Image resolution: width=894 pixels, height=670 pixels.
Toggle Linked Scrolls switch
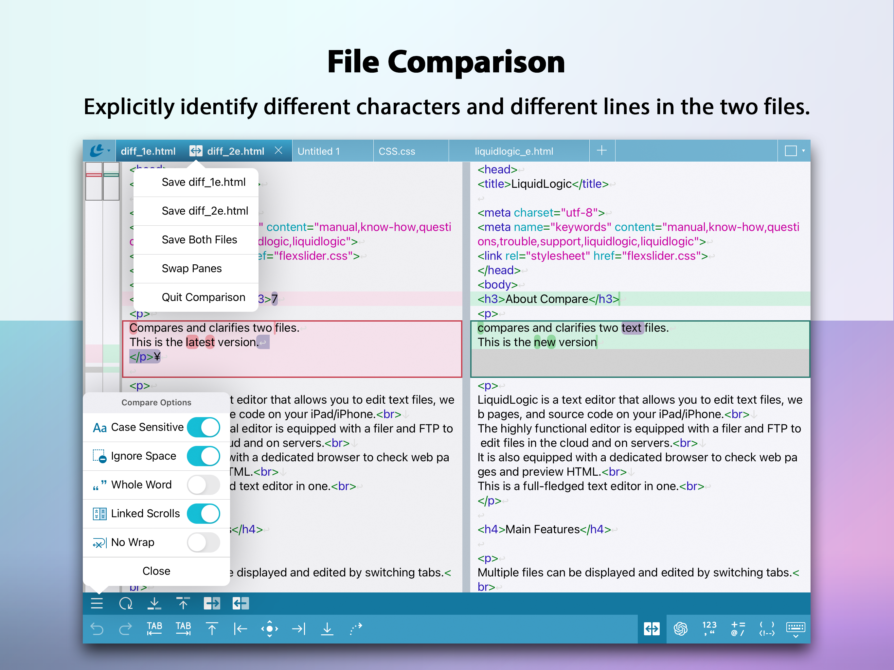point(204,513)
